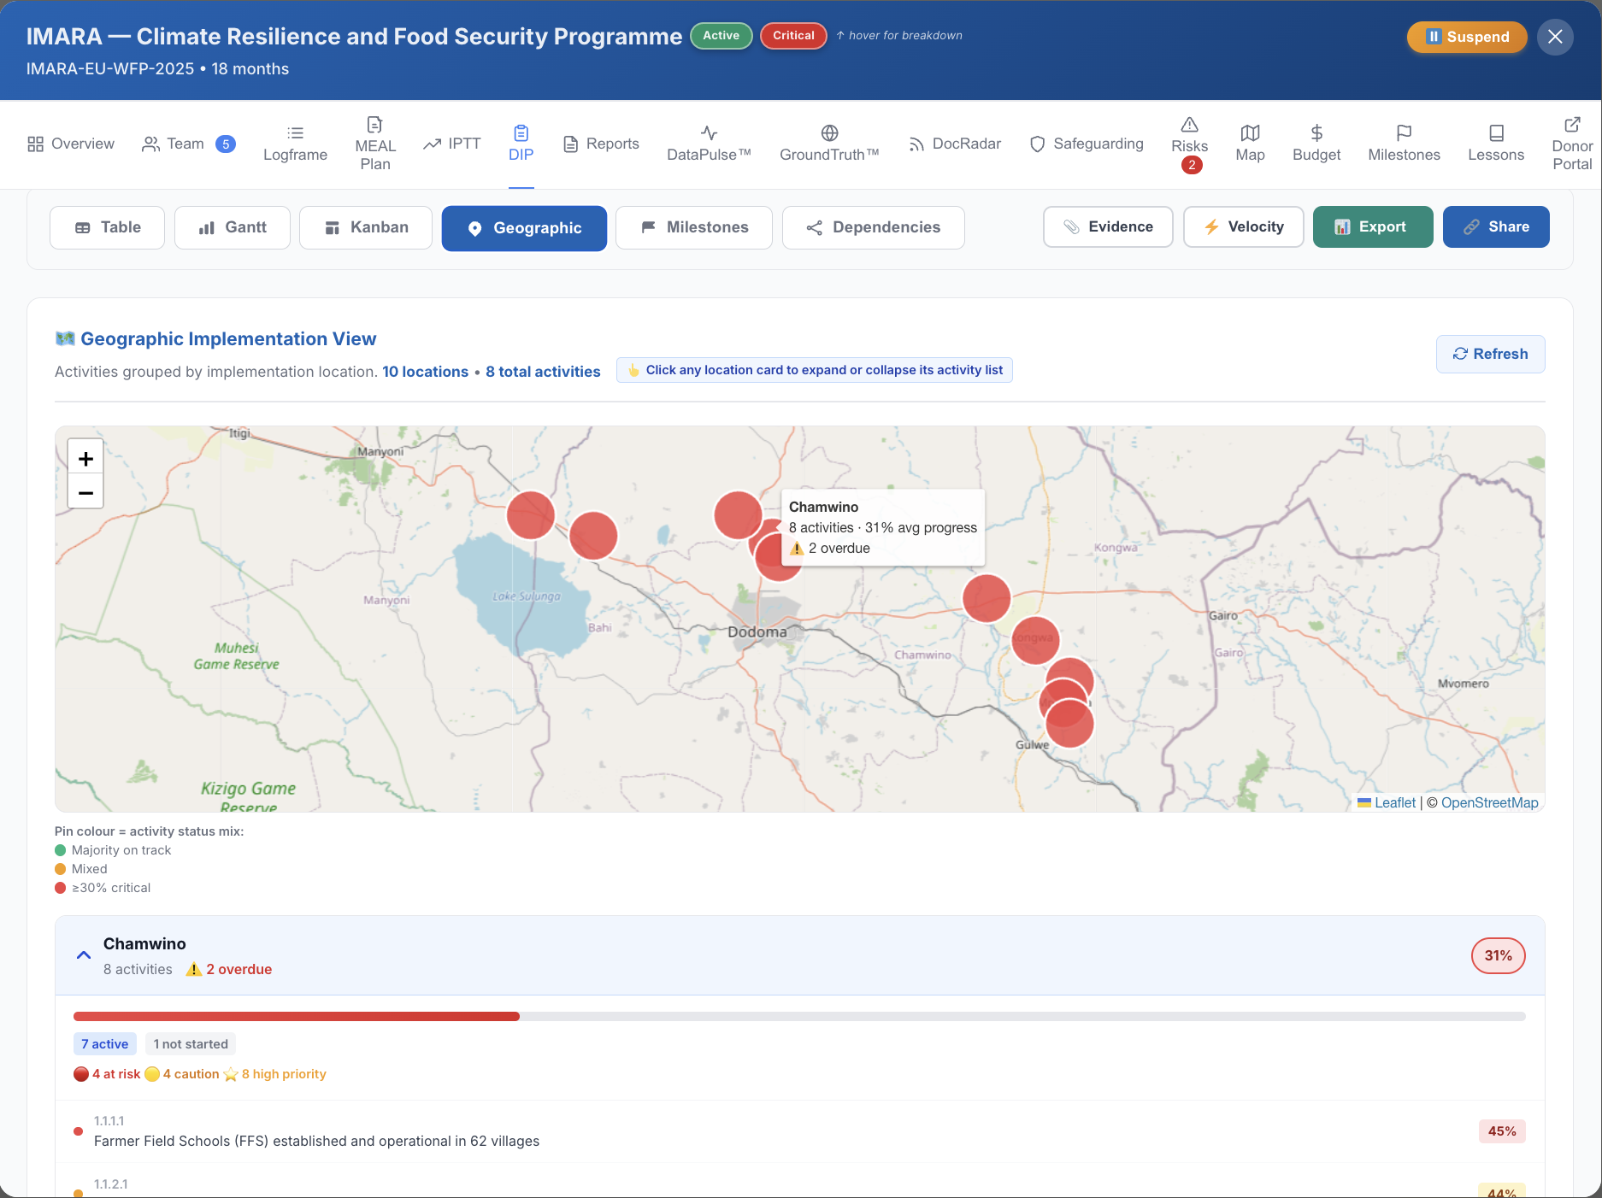Click the Chamwino map tooltip
Image resolution: width=1602 pixels, height=1198 pixels.
tap(883, 527)
